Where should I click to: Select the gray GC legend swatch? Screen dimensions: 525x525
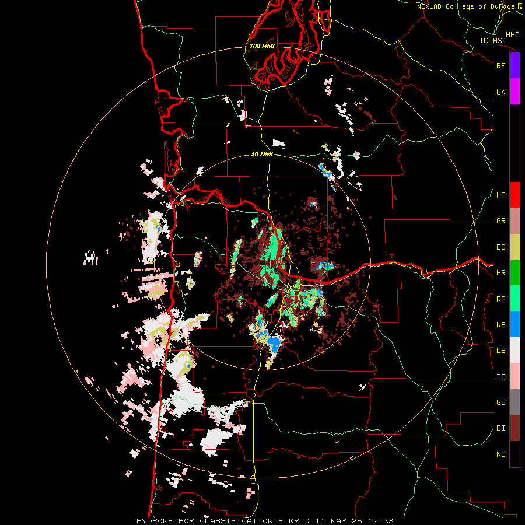pos(515,402)
